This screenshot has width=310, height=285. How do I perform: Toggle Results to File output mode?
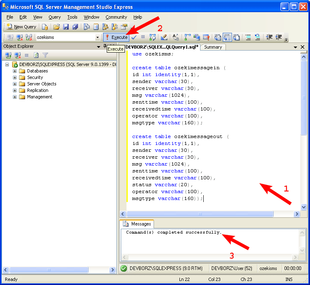(236, 37)
